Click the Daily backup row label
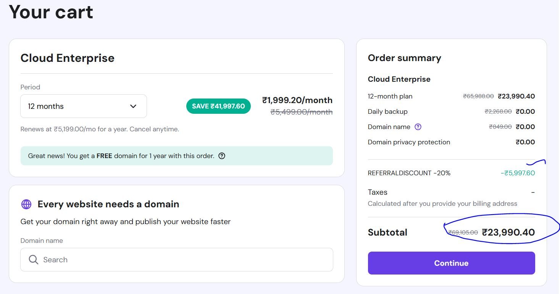 pyautogui.click(x=387, y=111)
